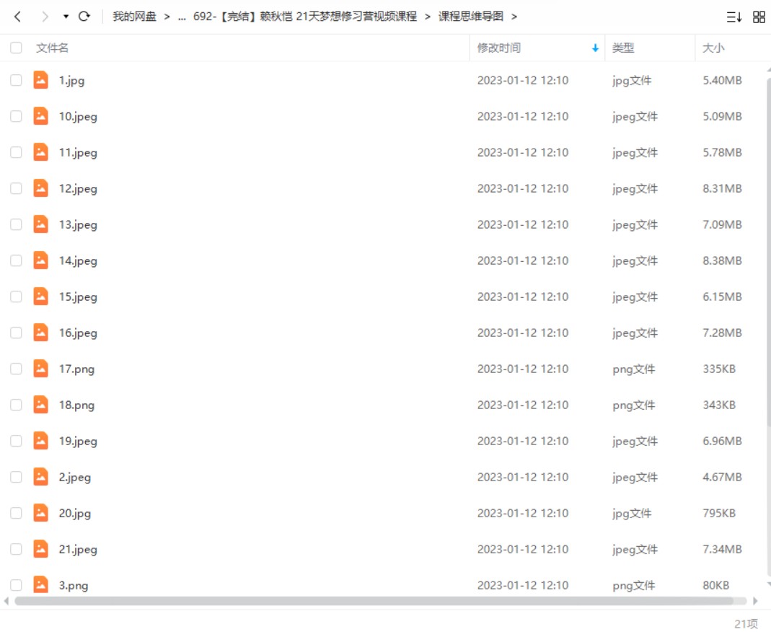Click the image icon of 11.jpeg

coord(41,152)
